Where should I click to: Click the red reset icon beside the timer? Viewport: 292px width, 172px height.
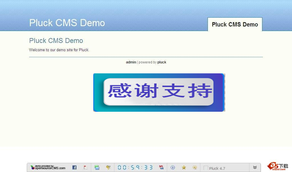[161, 167]
